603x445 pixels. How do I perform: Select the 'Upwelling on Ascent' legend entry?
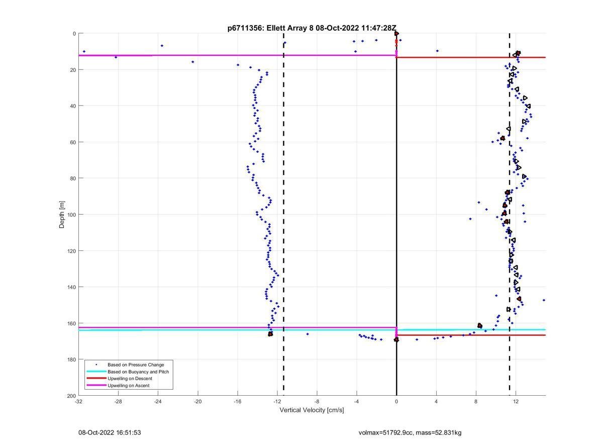128,386
